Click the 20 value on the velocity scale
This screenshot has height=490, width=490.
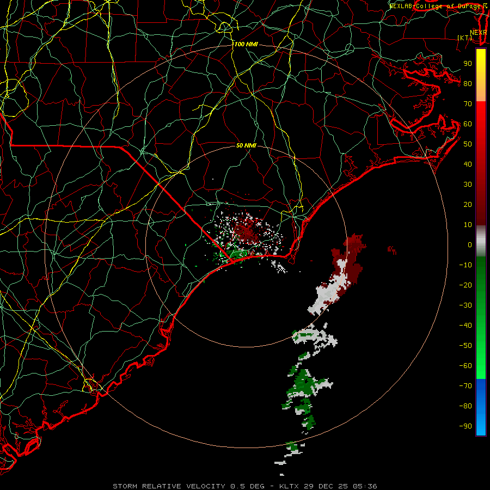[468, 204]
